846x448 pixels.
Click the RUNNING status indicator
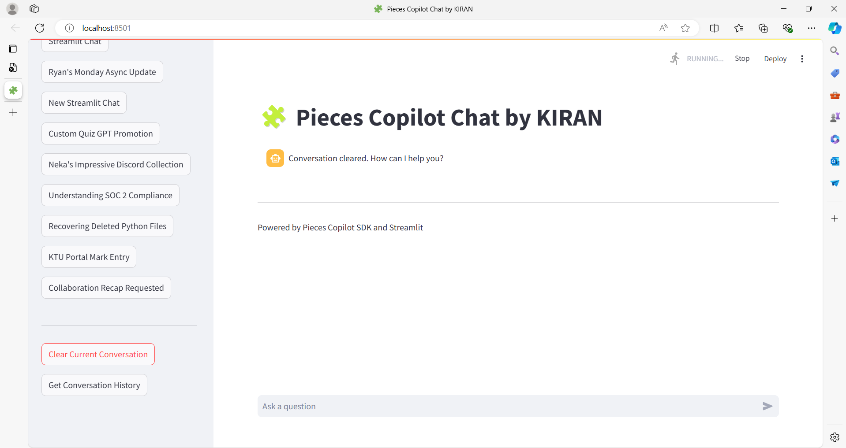pos(696,59)
